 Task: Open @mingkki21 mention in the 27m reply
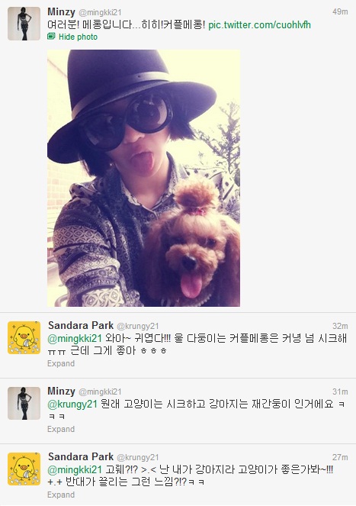click(75, 470)
